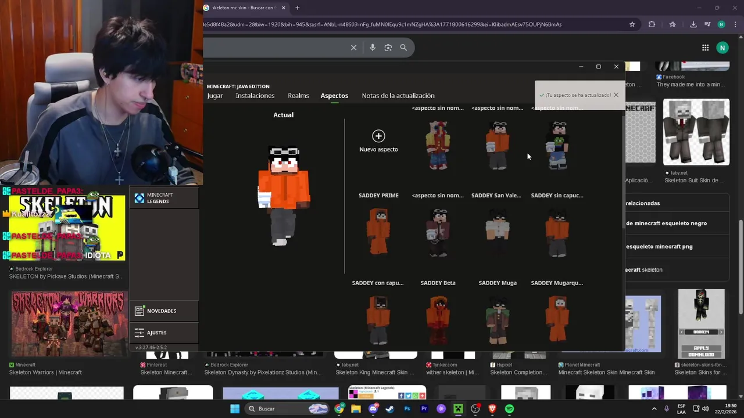This screenshot has width=744, height=418.
Task: Open Google Lens image search icon
Action: 388,48
